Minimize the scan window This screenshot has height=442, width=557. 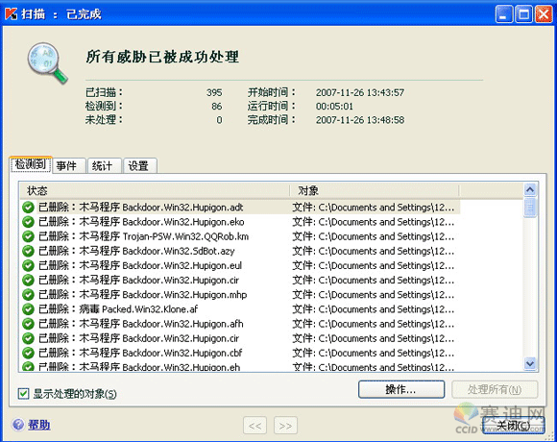point(504,14)
